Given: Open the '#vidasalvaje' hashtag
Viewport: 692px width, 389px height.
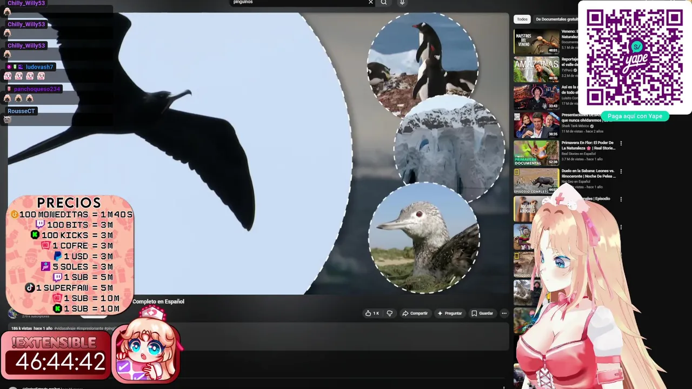Looking at the screenshot, I should click(64, 328).
